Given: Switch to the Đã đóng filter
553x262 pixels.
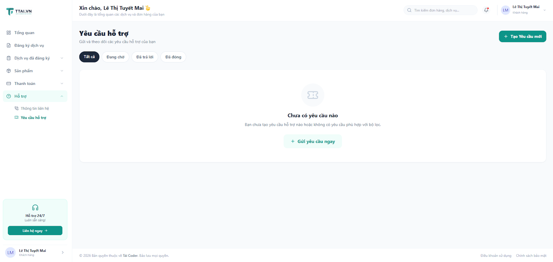Looking at the screenshot, I should pyautogui.click(x=173, y=57).
